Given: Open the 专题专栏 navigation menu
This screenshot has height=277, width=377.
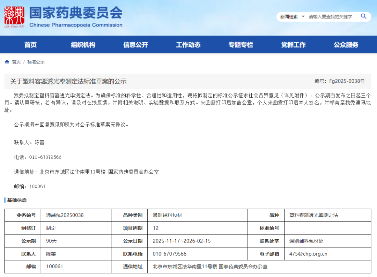Looking at the screenshot, I should click(x=241, y=45).
